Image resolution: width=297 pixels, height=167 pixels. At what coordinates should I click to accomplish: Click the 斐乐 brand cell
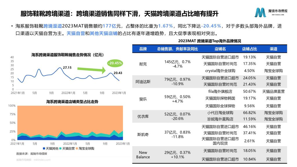coord(143,99)
